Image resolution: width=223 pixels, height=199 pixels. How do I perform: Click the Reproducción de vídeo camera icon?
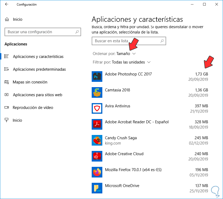click(x=7, y=107)
